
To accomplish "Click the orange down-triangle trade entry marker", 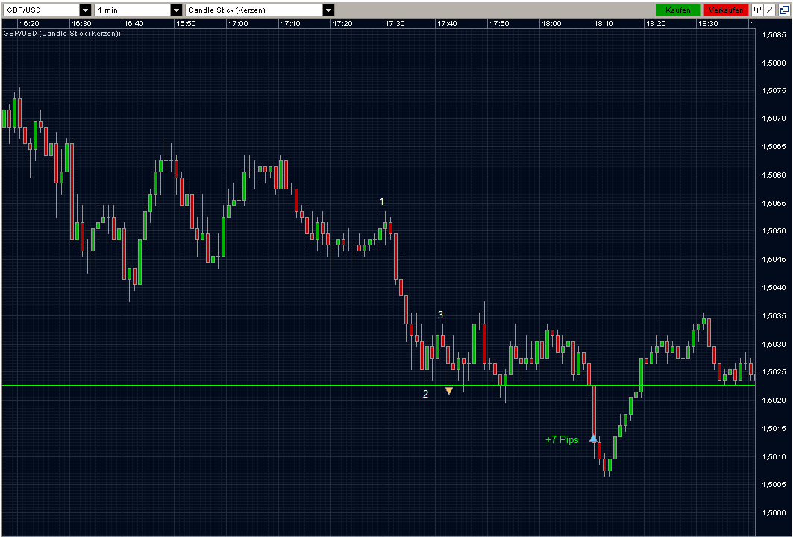I will [448, 390].
